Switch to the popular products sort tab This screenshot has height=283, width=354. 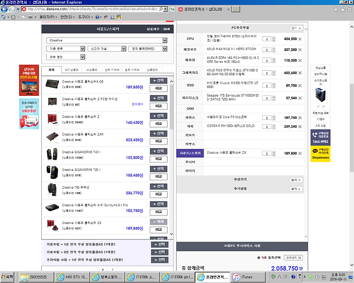point(72,70)
